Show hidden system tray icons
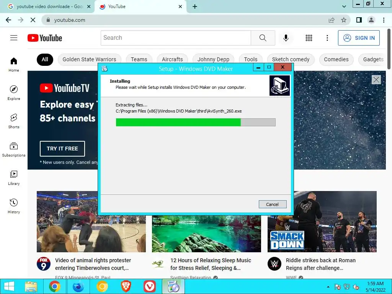Image resolution: width=392 pixels, height=294 pixels. click(x=328, y=287)
